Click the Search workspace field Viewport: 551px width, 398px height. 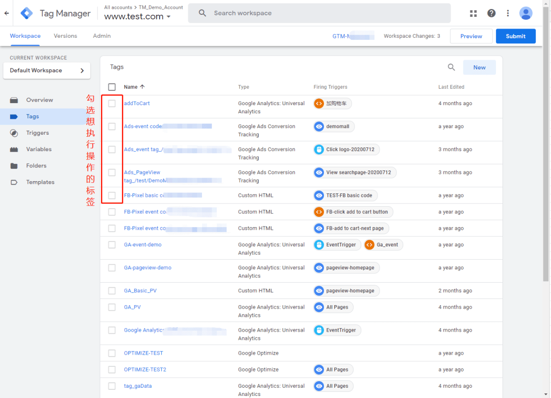319,13
